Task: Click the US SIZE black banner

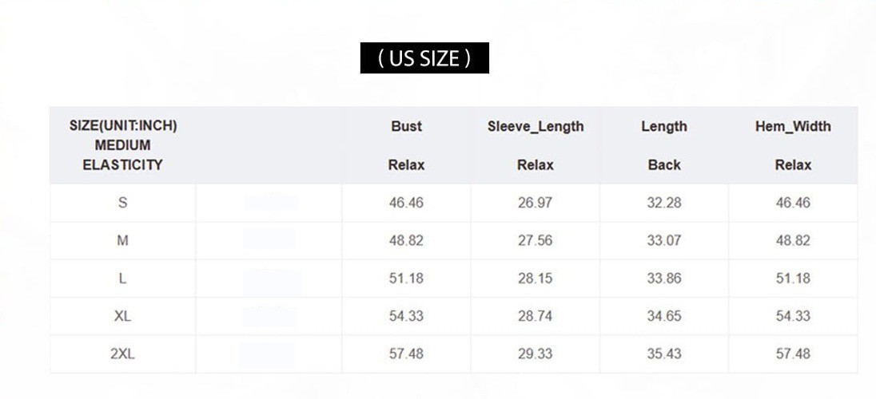Action: 424,58
